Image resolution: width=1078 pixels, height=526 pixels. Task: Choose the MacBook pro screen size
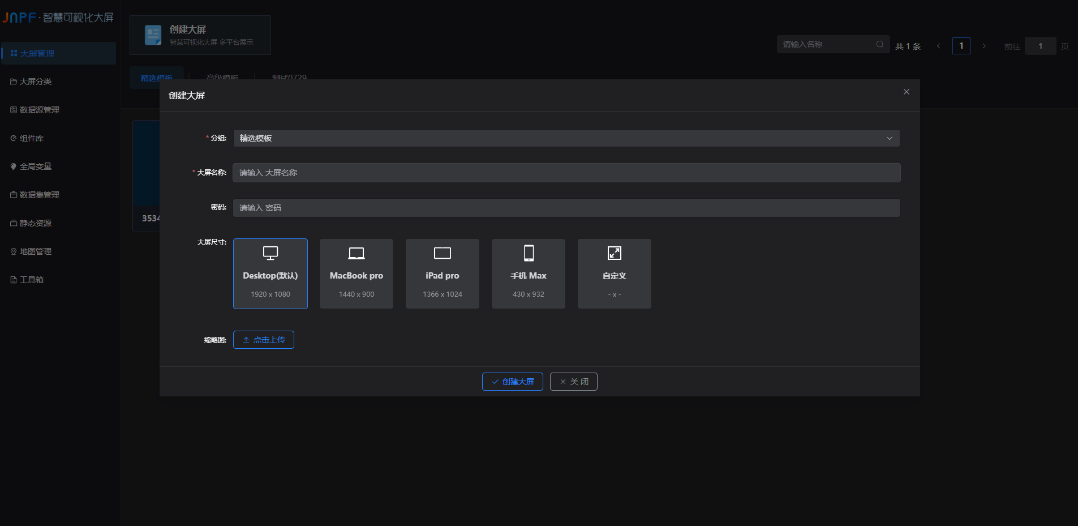(357, 273)
